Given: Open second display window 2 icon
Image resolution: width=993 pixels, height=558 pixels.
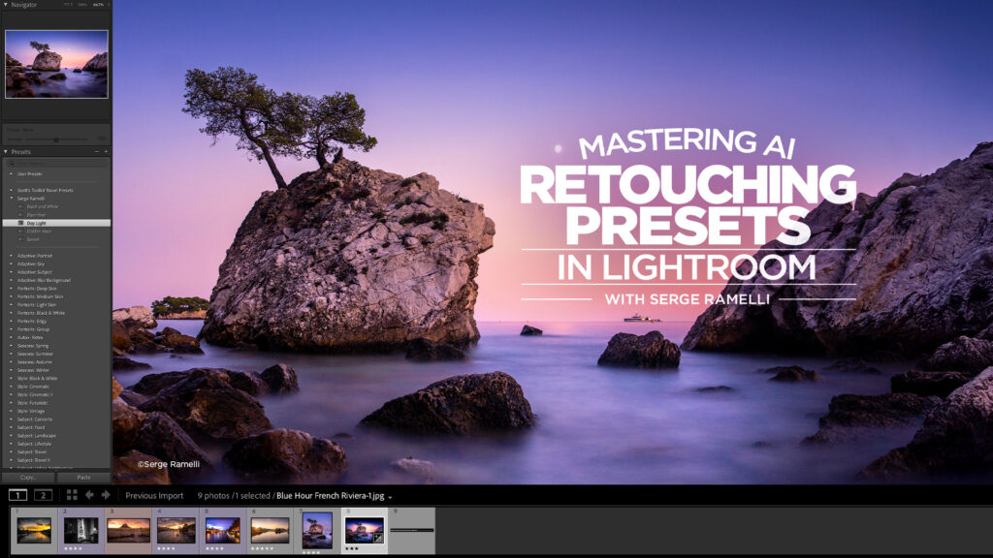Looking at the screenshot, I should click(42, 495).
